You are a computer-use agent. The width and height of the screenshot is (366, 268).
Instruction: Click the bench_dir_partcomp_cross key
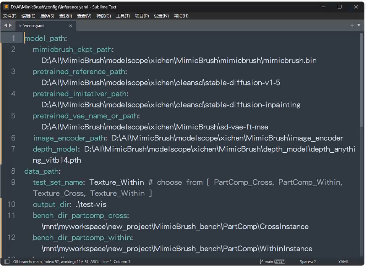pyautogui.click(x=81, y=216)
